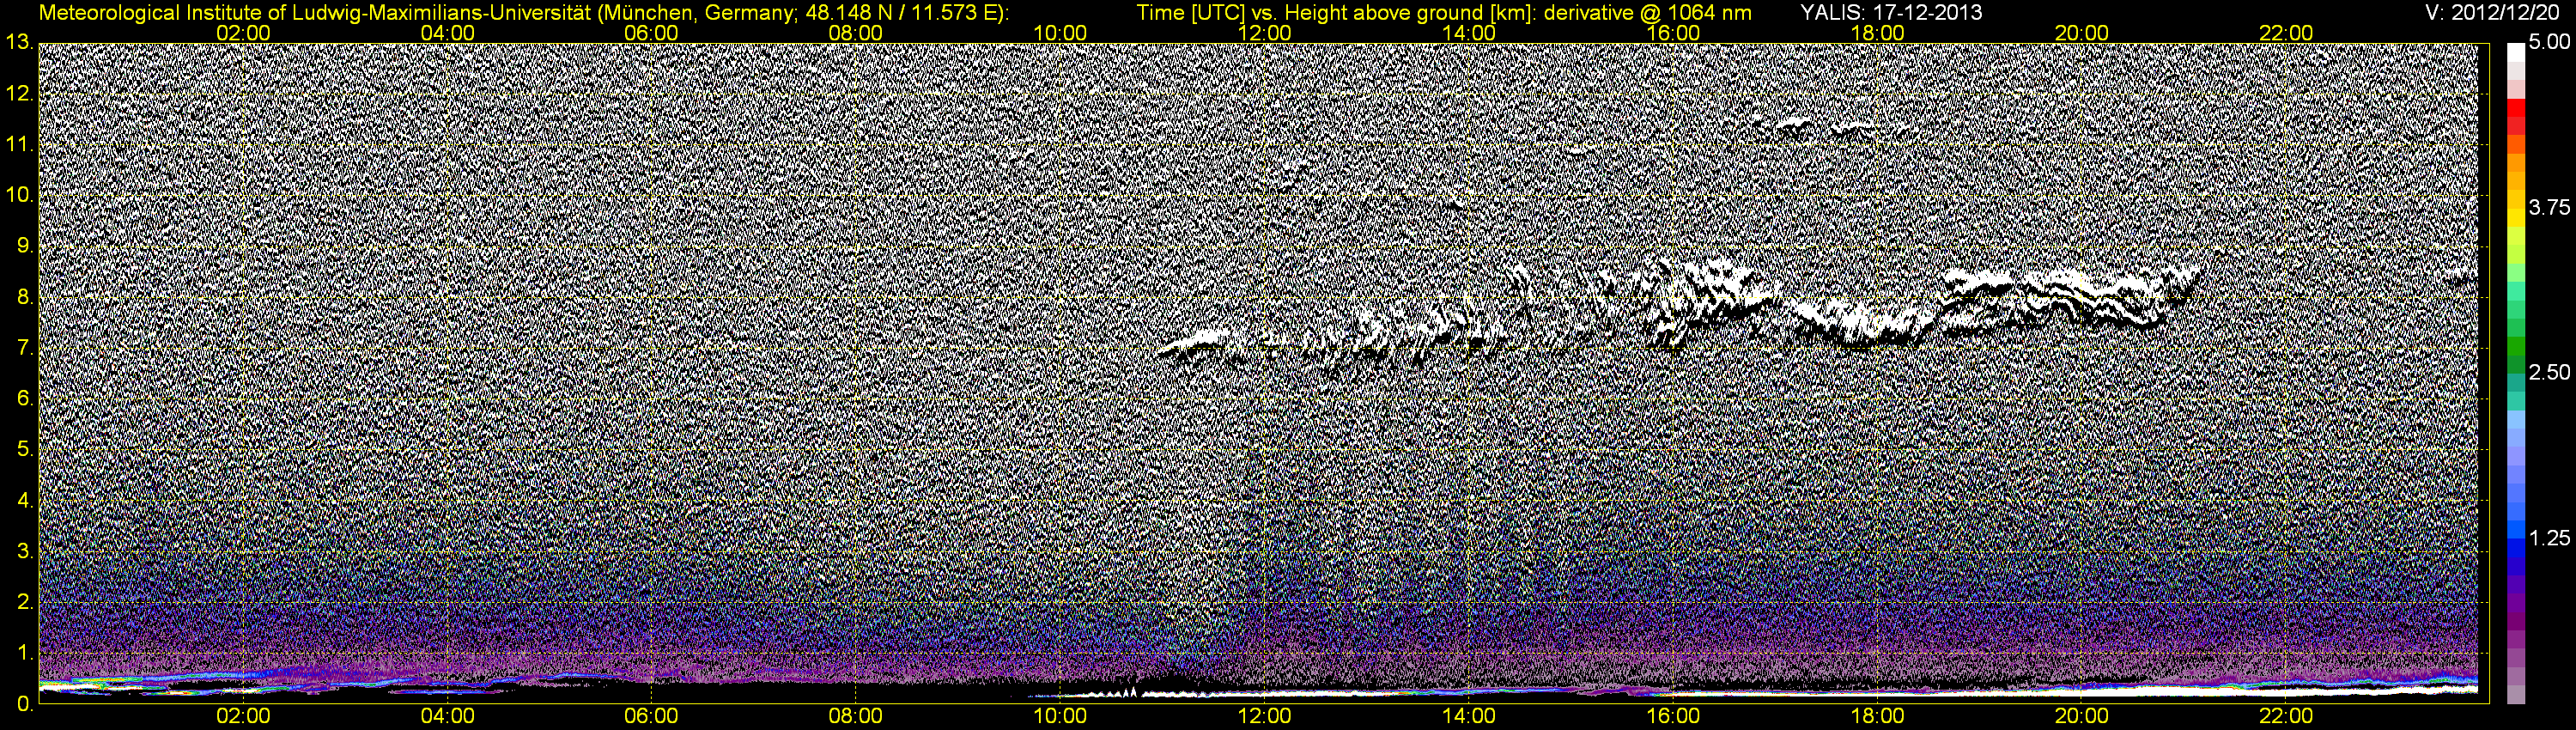Click the 3 km height axis label
The height and width of the screenshot is (730, 2576).
[x=24, y=551]
